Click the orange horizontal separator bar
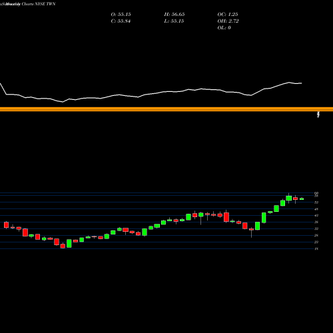The height and width of the screenshot is (333, 333). click(x=166, y=109)
